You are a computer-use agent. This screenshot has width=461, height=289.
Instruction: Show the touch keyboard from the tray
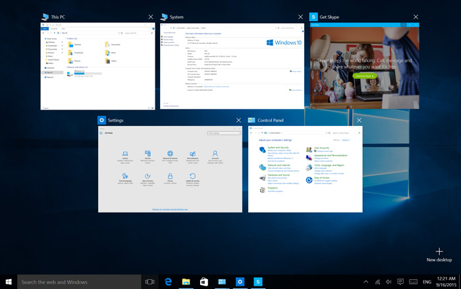415,282
